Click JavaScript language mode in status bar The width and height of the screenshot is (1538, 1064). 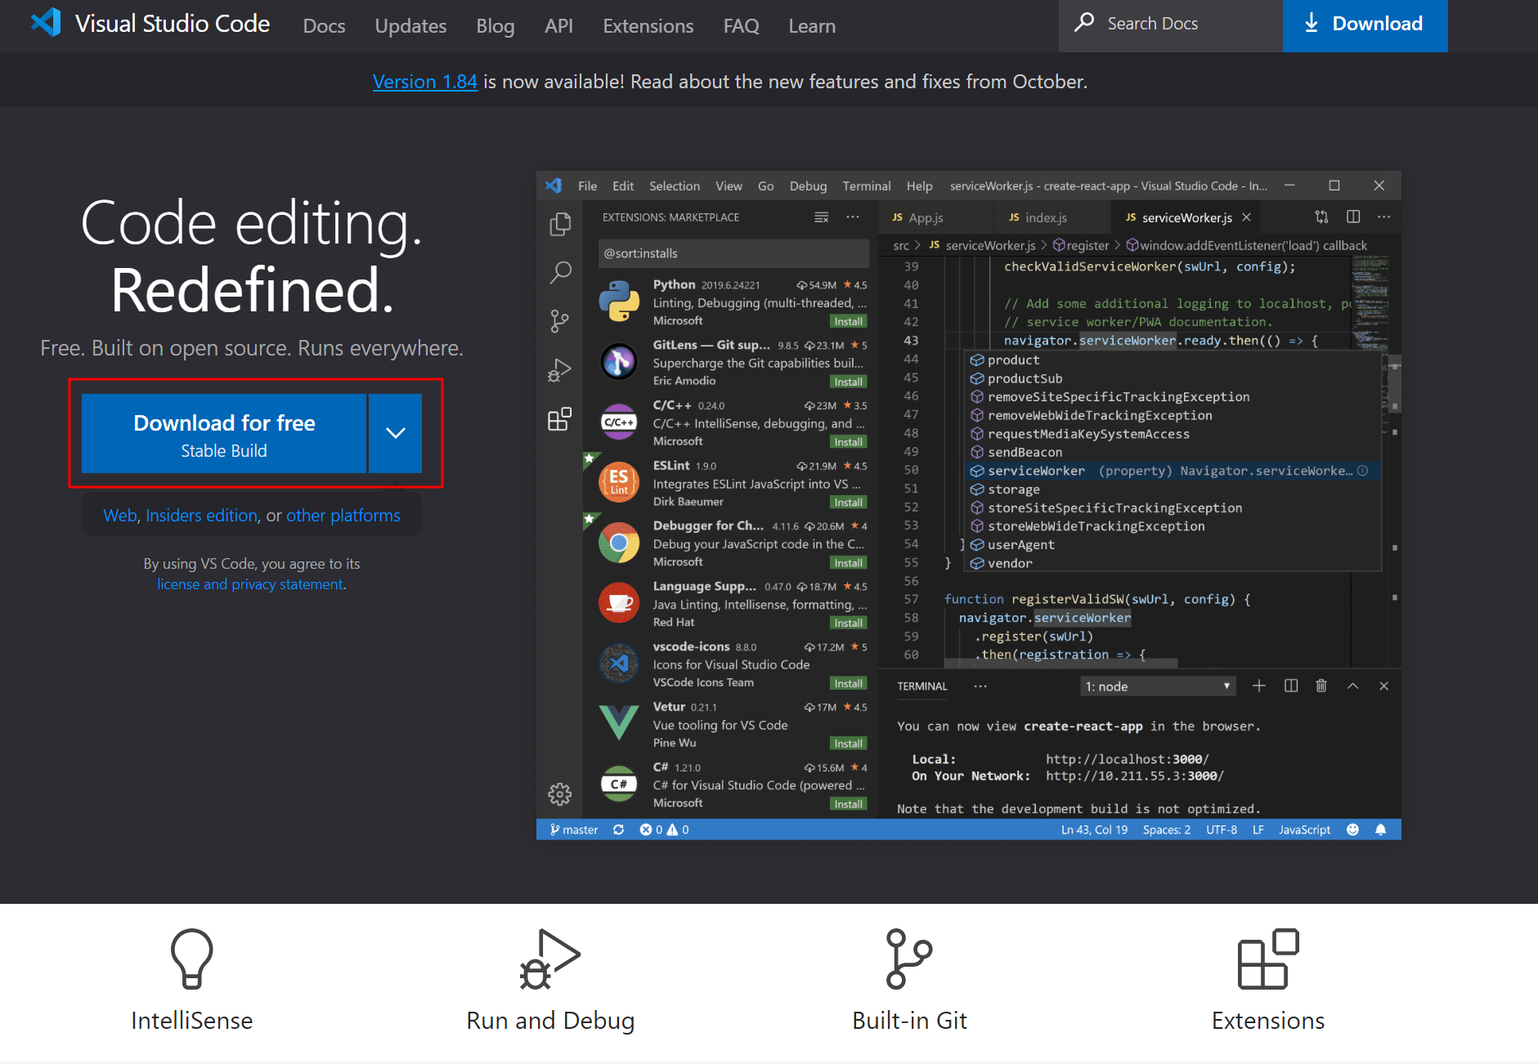coord(1304,829)
